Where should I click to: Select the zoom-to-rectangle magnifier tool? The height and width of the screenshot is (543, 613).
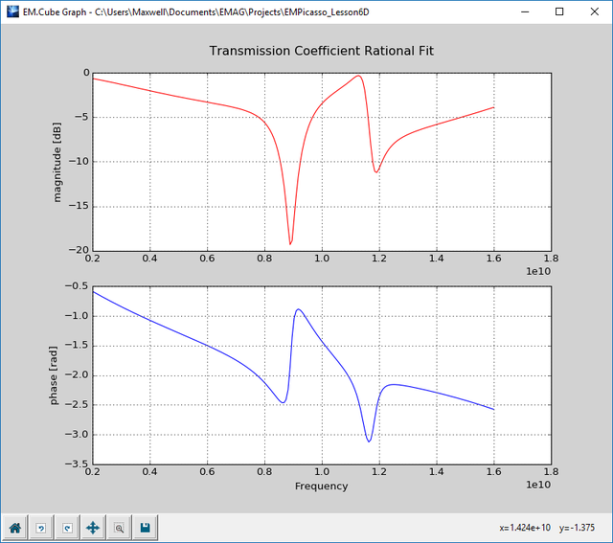click(119, 528)
